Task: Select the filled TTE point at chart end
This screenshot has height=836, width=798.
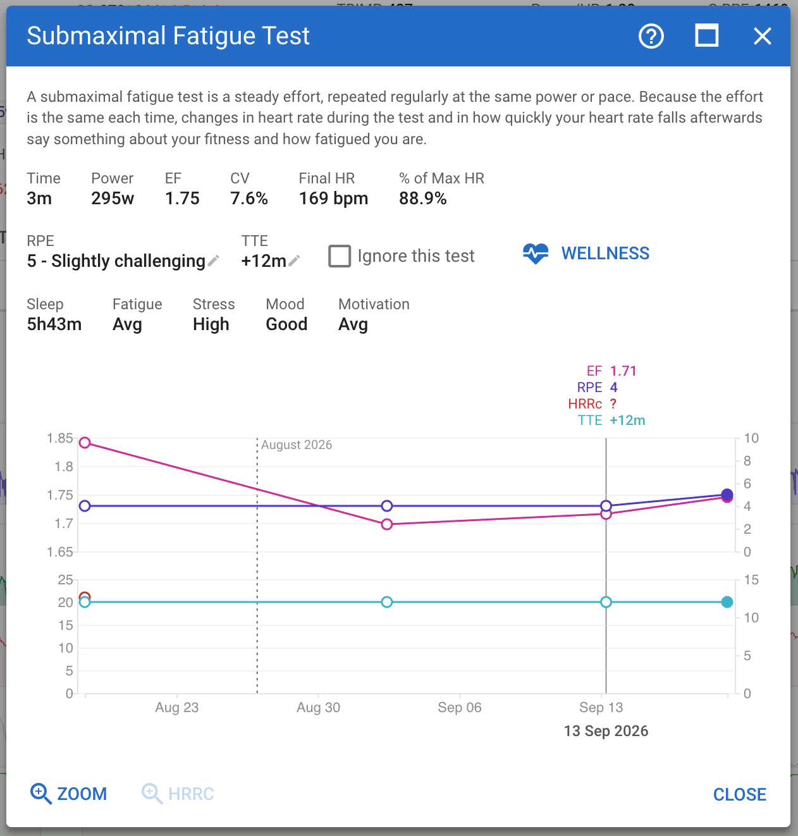Action: pos(727,602)
